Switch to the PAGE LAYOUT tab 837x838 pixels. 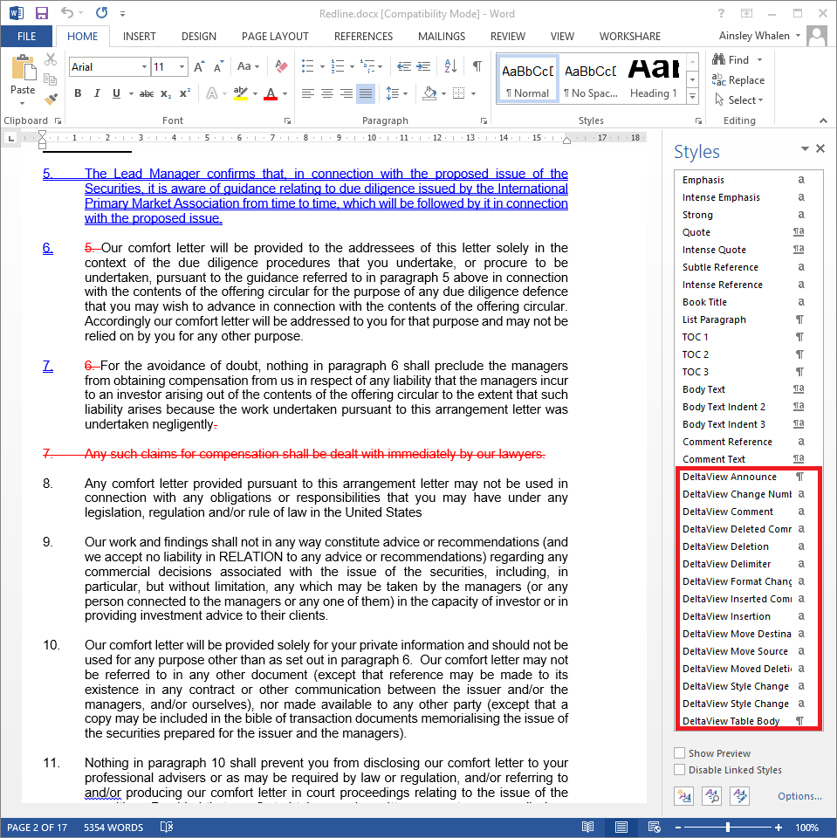[x=275, y=37]
